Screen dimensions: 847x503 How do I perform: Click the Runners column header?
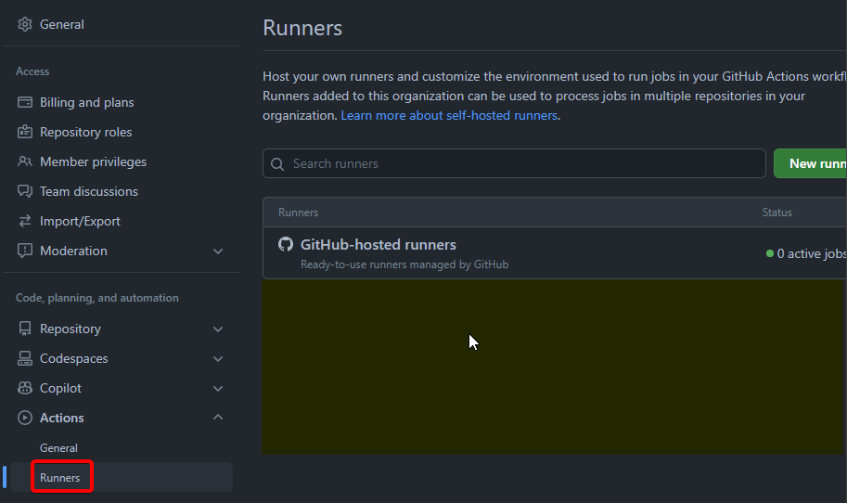pyautogui.click(x=298, y=213)
